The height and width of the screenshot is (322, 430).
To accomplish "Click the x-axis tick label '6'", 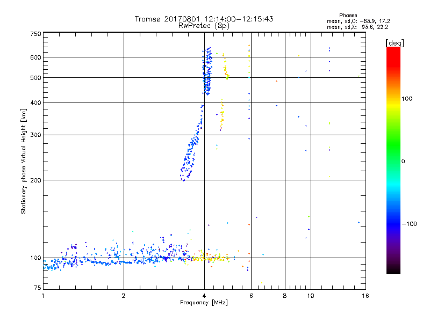I will tap(251, 296).
